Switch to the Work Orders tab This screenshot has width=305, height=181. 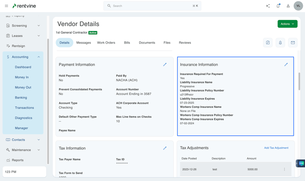click(106, 43)
